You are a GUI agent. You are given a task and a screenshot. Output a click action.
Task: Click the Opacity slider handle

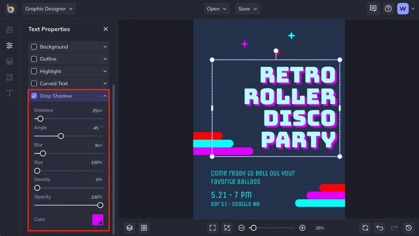click(100, 205)
